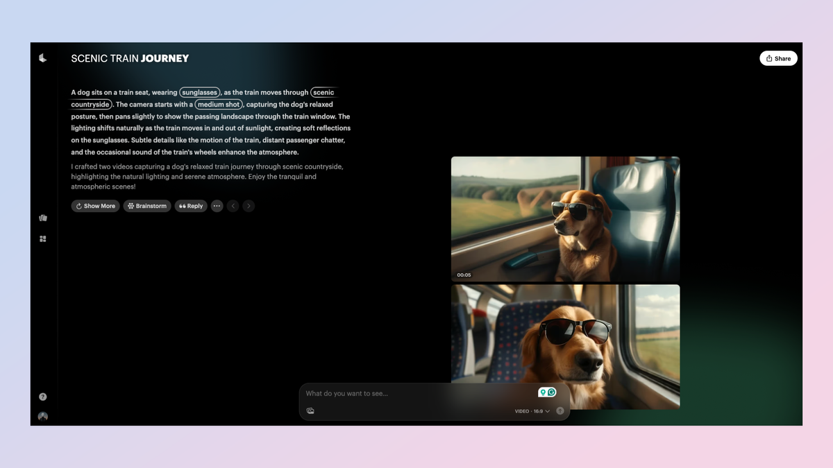Click the clapping hands feedback icon in the sidebar
Screen dimensions: 833x468
[x=42, y=217]
